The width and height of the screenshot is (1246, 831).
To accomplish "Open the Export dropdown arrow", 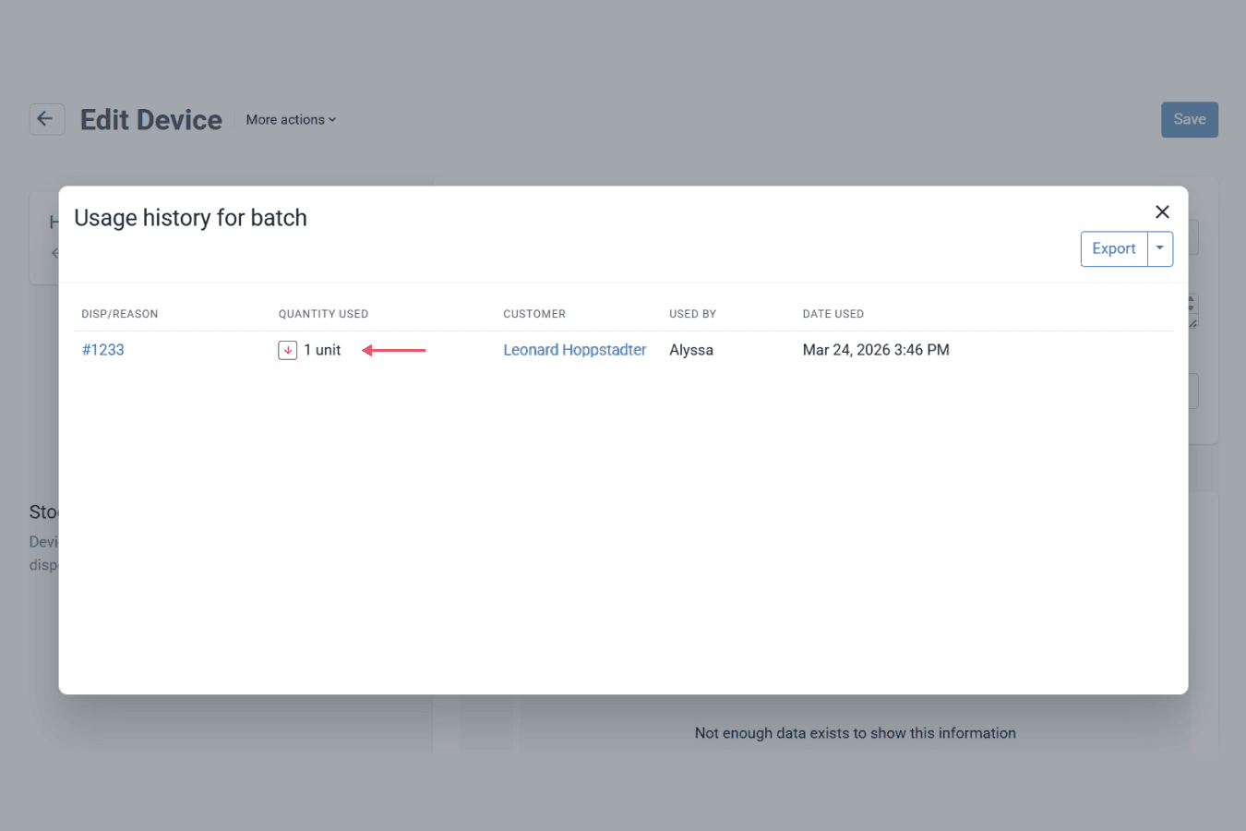I will (1160, 248).
